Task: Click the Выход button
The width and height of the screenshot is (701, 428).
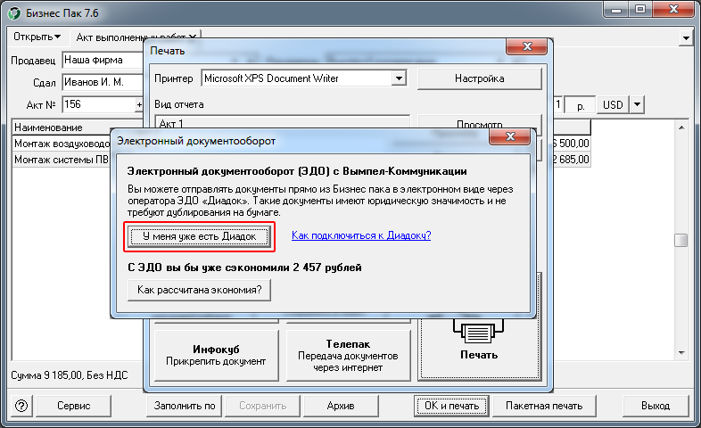Action: [x=656, y=406]
